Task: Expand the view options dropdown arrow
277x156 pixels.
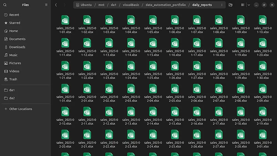Action: click(249, 5)
